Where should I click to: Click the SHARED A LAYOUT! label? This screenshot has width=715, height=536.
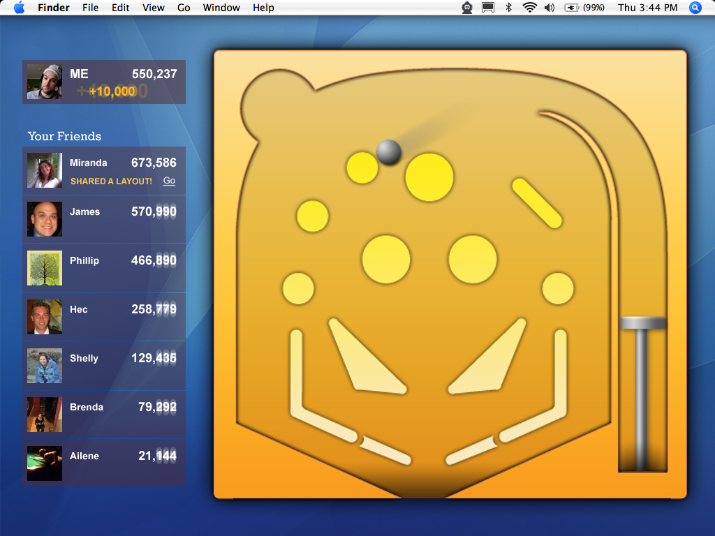(111, 181)
